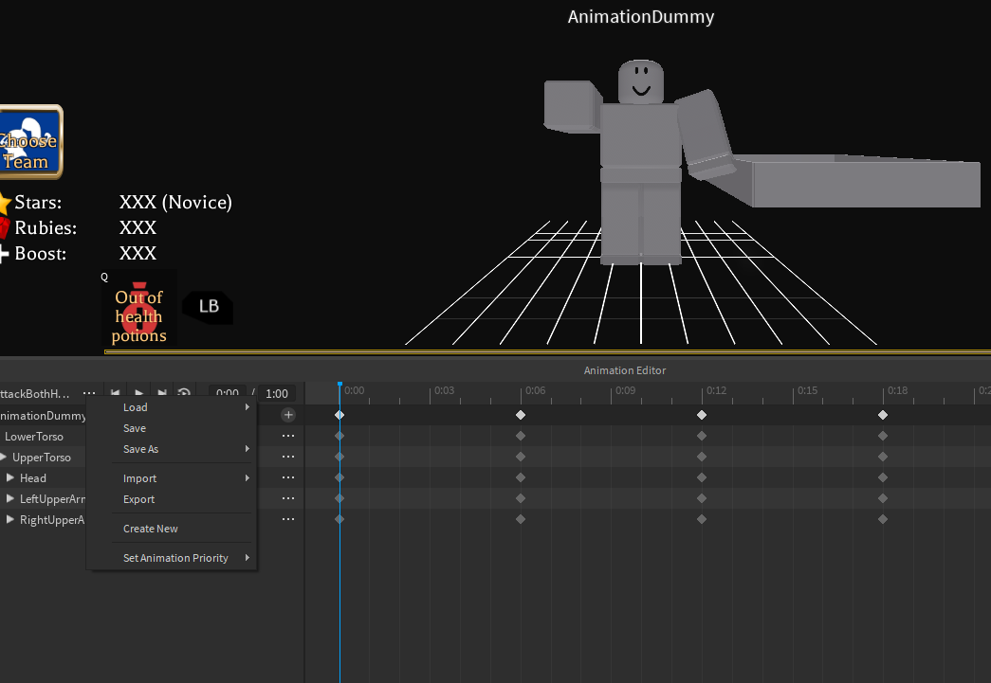Open RightUpperArm track options dots
The width and height of the screenshot is (991, 683).
click(288, 519)
